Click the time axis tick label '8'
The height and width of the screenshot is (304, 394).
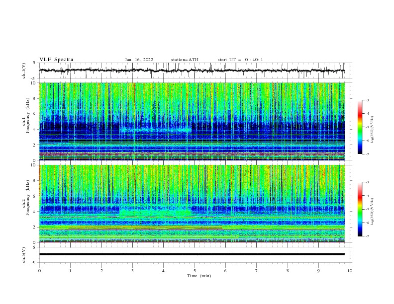tap(288, 271)
